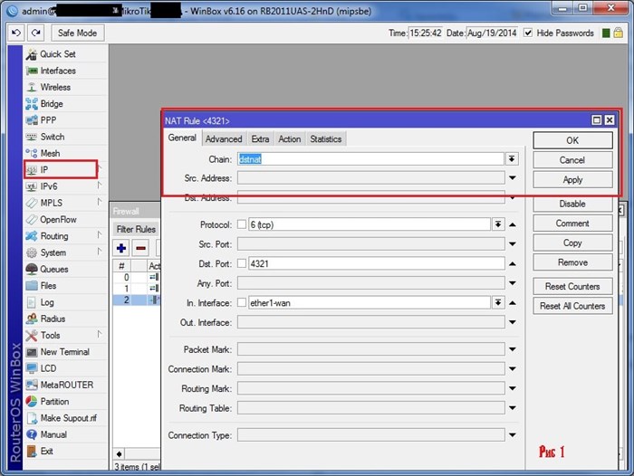This screenshot has height=476, width=634.
Task: Open the Queues section
Action: click(53, 270)
